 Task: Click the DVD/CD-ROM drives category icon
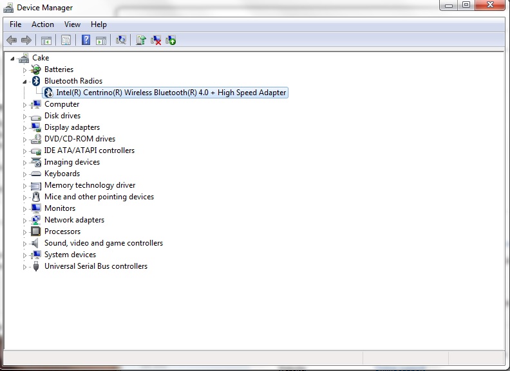point(36,139)
